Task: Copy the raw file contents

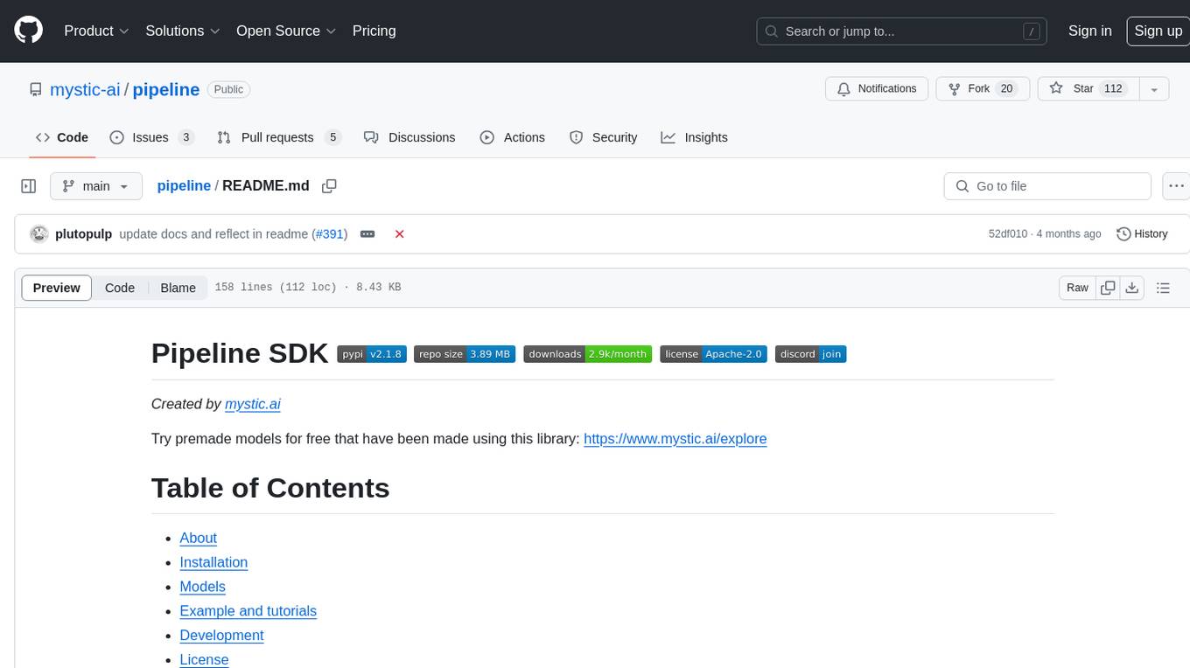Action: (1109, 288)
